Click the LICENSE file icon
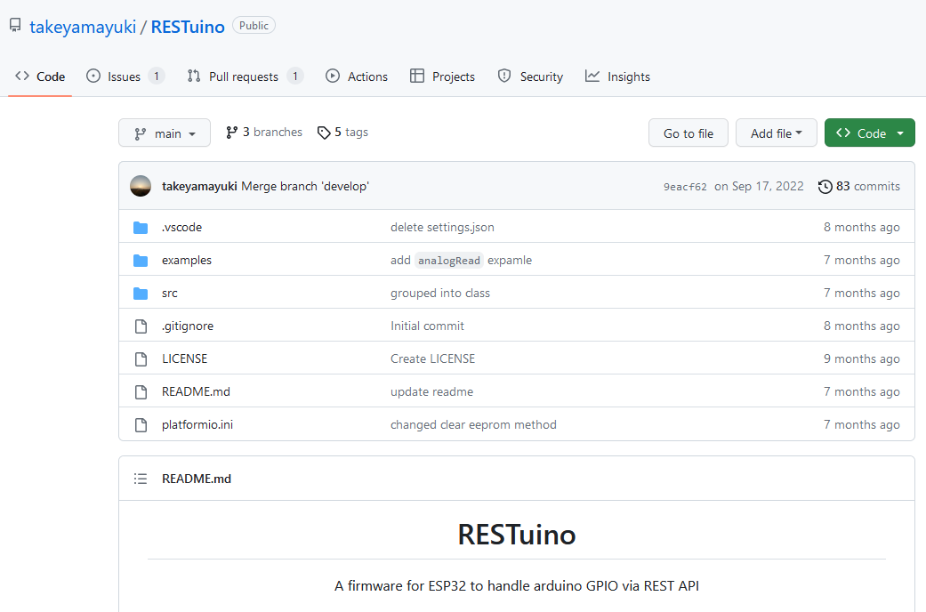 141,359
